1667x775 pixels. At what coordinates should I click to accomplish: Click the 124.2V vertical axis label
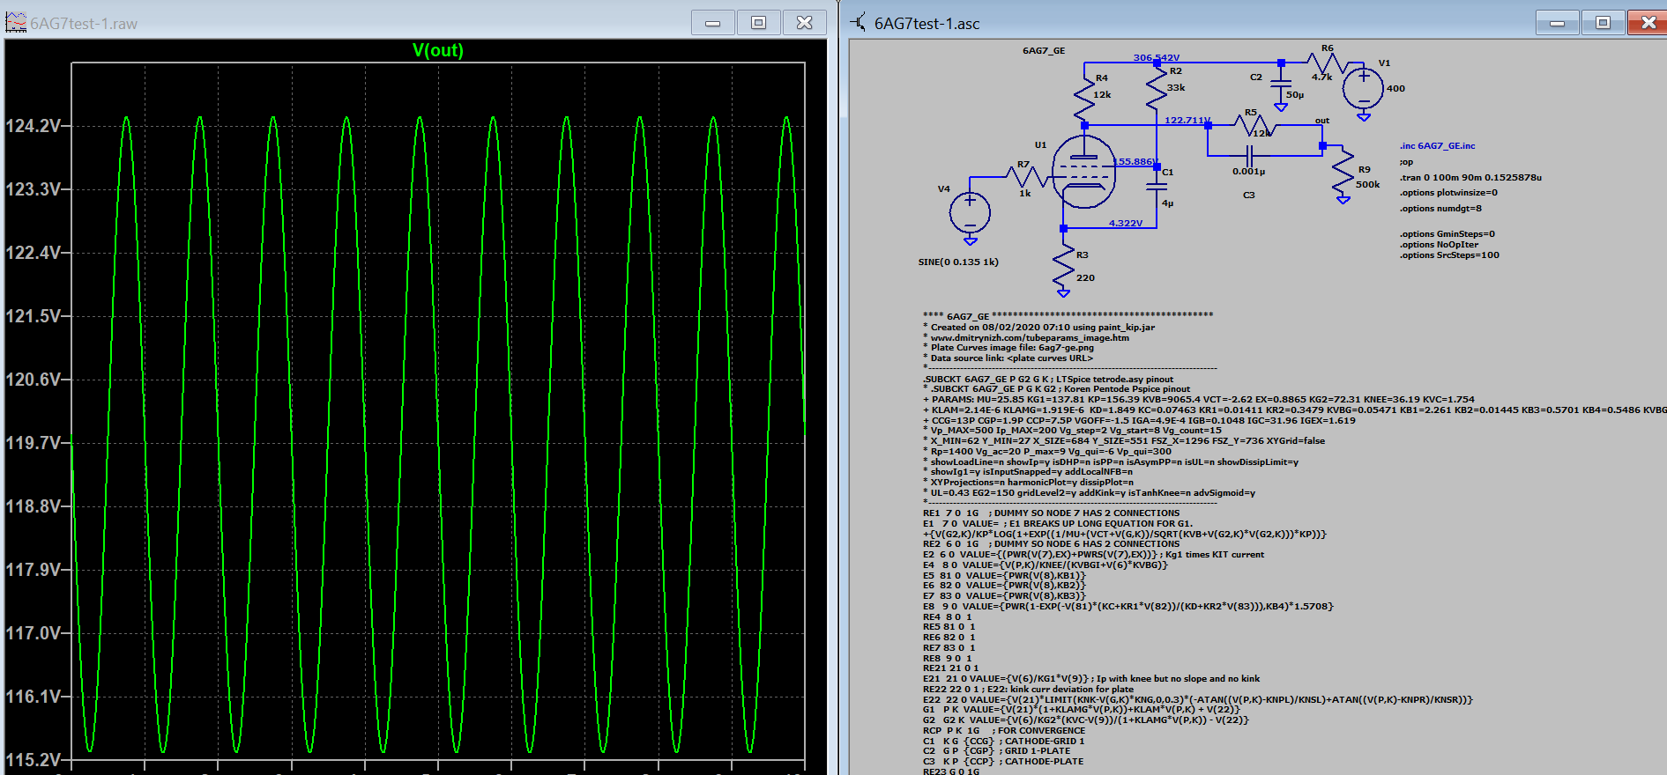[33, 126]
